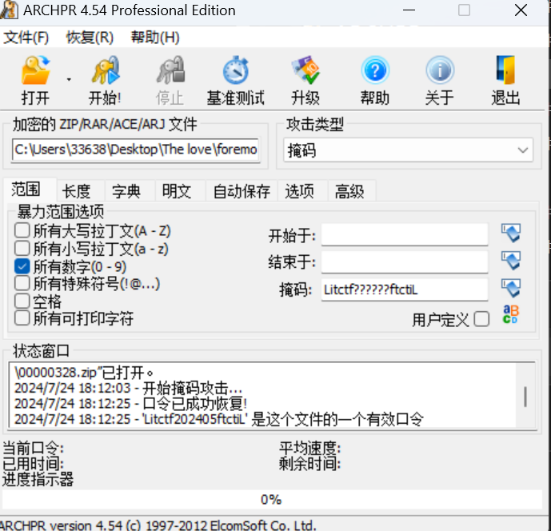Click the 停止 (Stop) toolbar icon
This screenshot has width=551, height=531.
(x=170, y=70)
